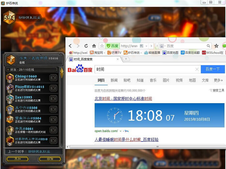The height and width of the screenshot is (169, 226).
Task: Go to browser home page icon
Action: point(94,46)
